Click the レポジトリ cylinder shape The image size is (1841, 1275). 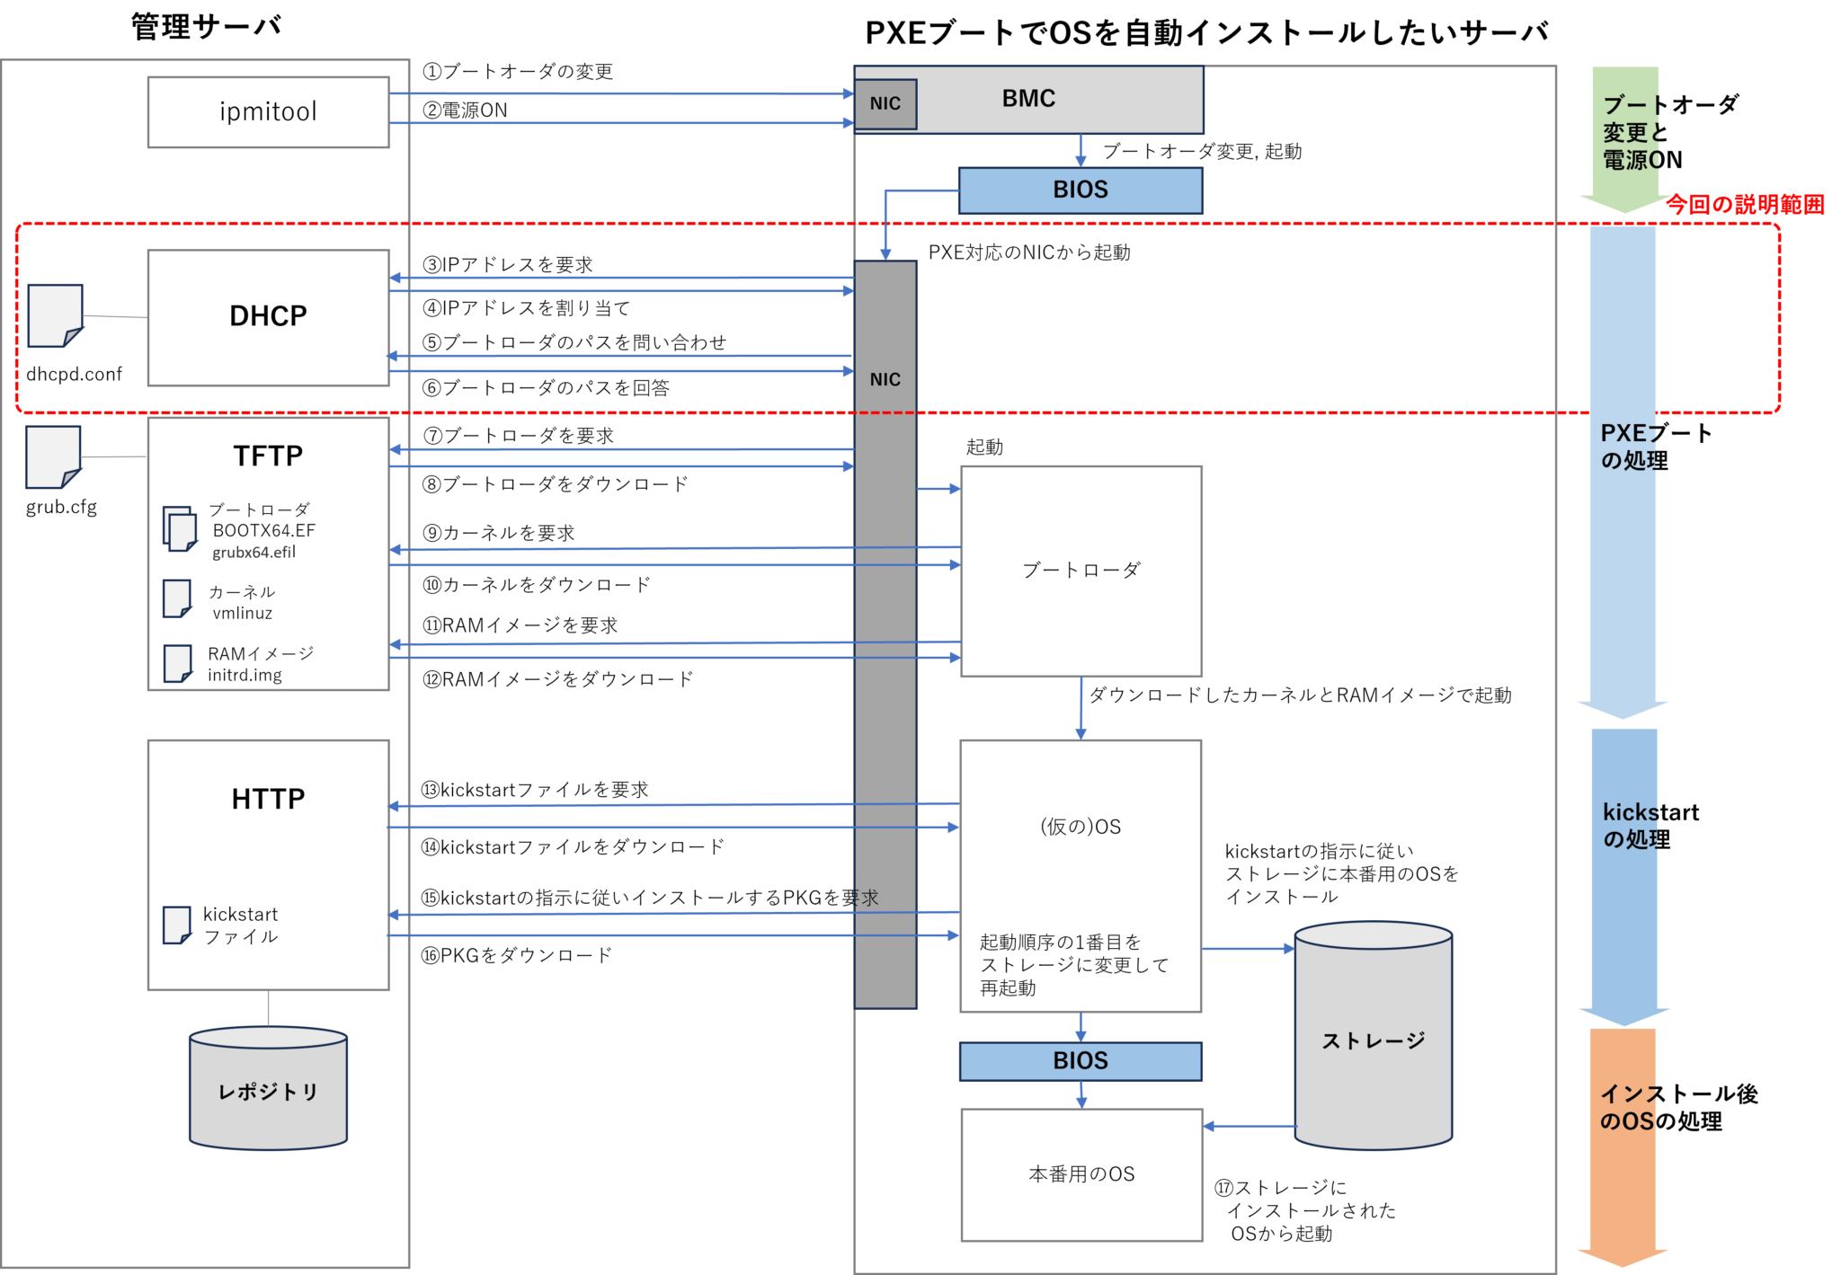268,1090
